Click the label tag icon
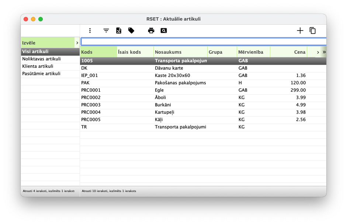 (x=131, y=31)
